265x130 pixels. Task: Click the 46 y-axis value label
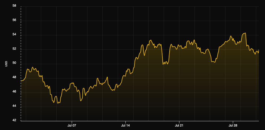tap(14, 92)
